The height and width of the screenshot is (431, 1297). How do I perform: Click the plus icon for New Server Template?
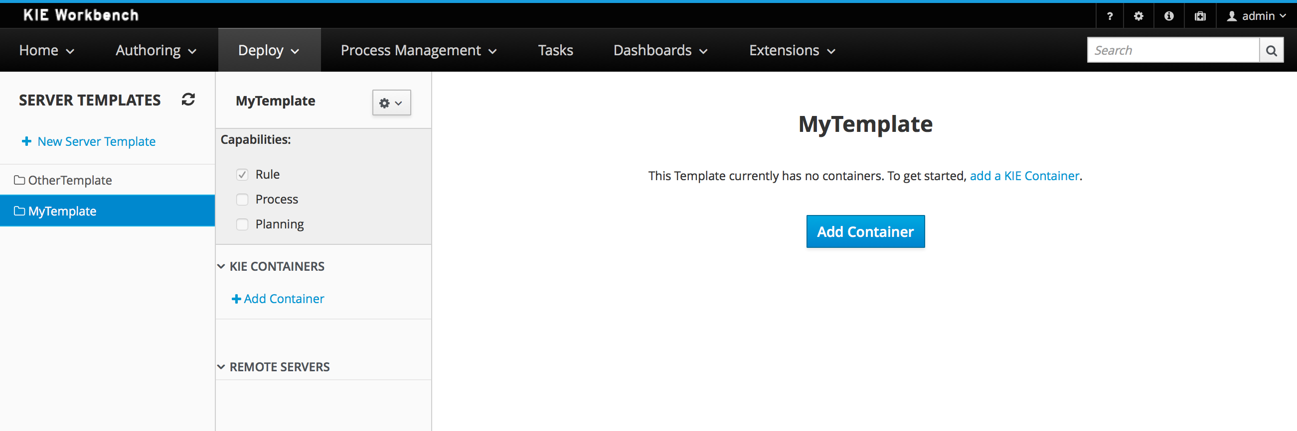pyautogui.click(x=27, y=141)
